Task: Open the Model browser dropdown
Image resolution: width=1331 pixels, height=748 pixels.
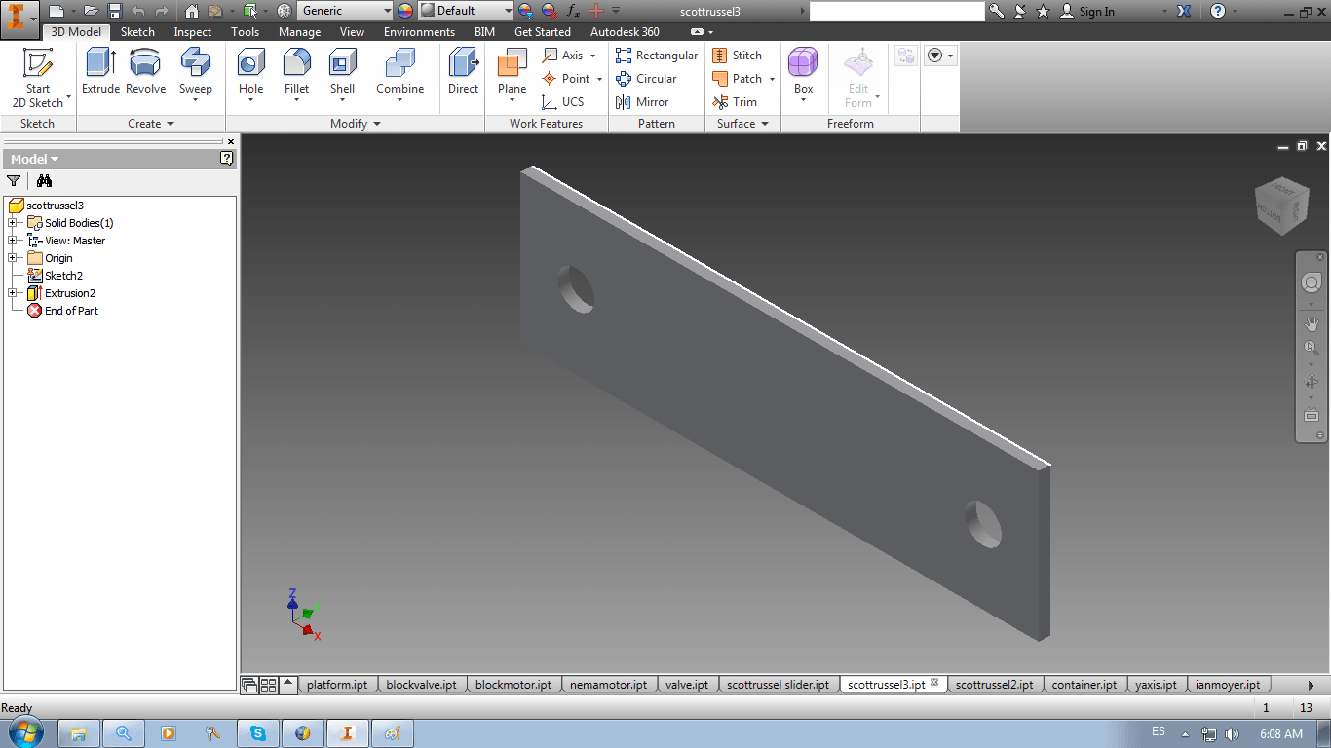Action: pos(35,159)
